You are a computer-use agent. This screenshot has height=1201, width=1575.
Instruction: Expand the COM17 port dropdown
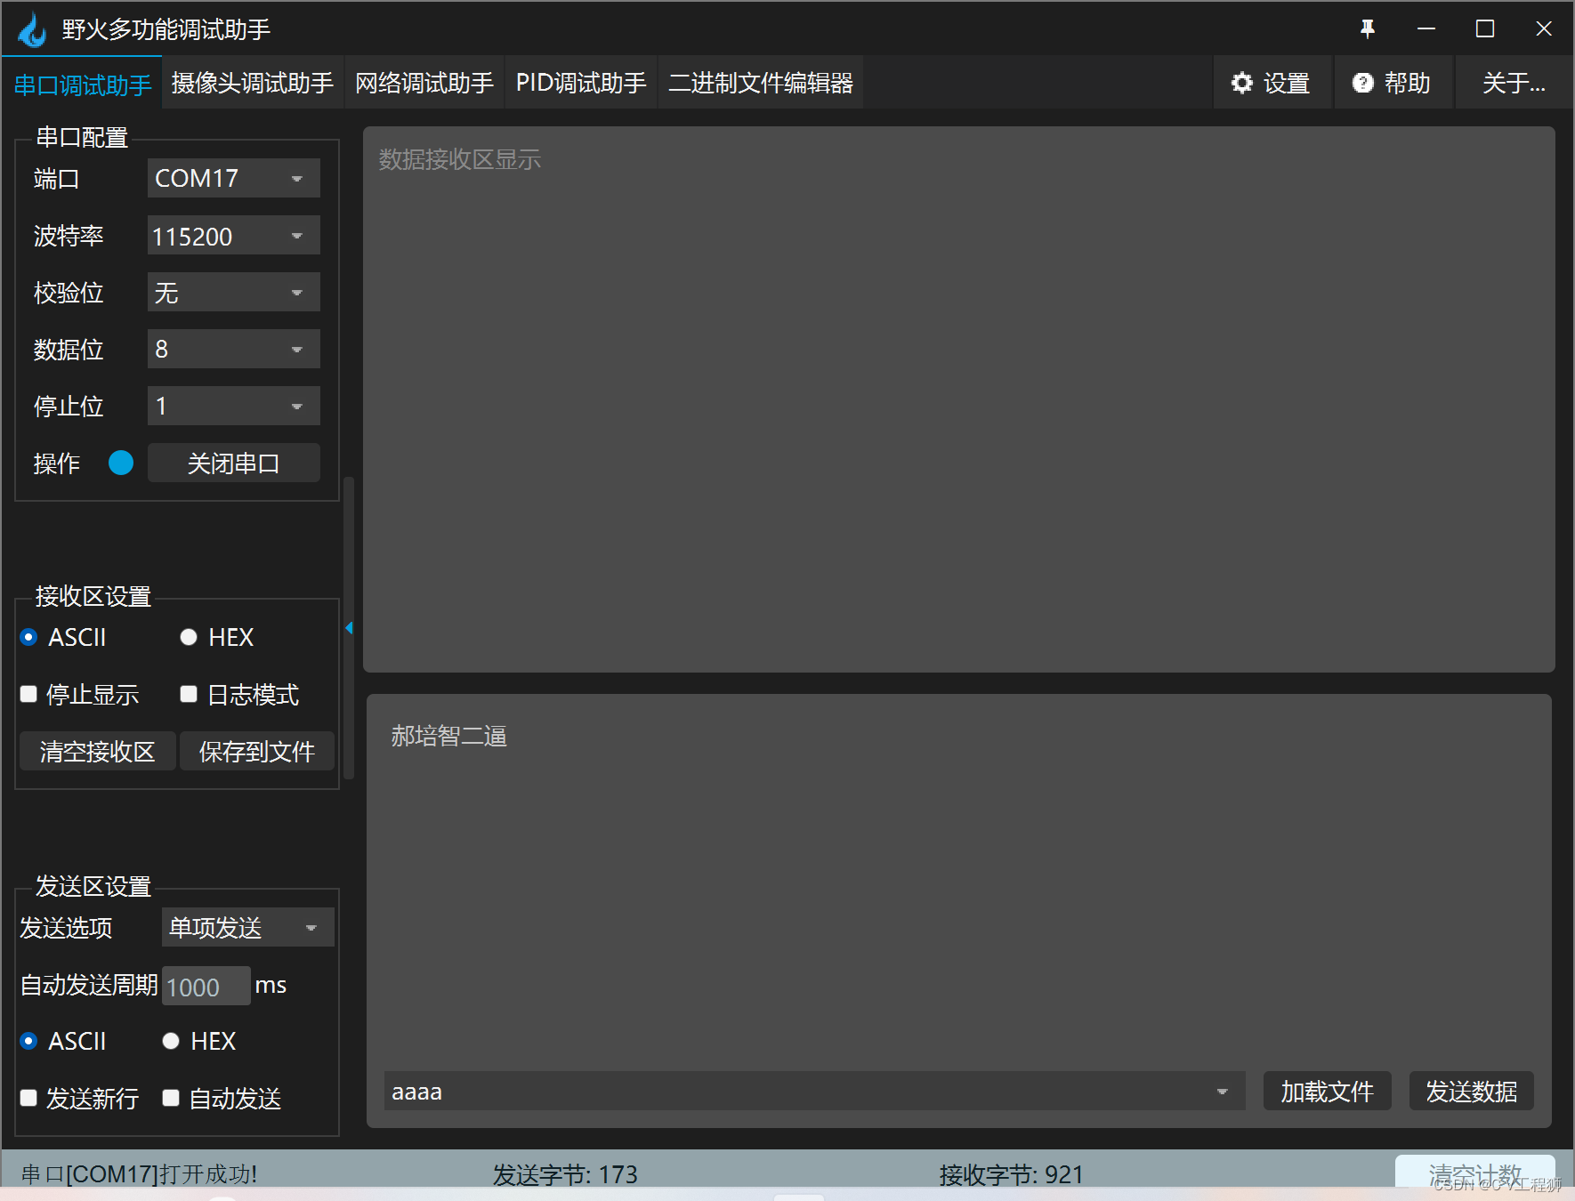click(x=233, y=178)
